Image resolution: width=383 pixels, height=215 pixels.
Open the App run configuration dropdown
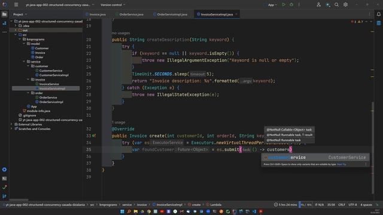[x=270, y=5]
